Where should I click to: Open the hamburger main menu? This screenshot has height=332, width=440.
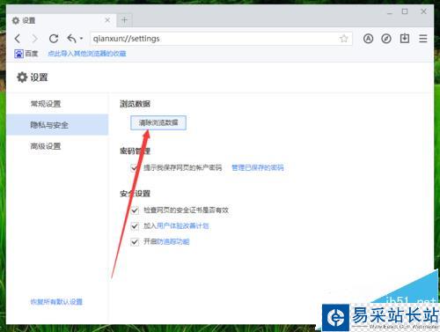[423, 39]
